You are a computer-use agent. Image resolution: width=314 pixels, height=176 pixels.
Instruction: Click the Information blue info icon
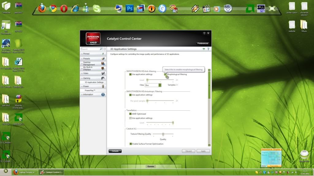coord(103,95)
